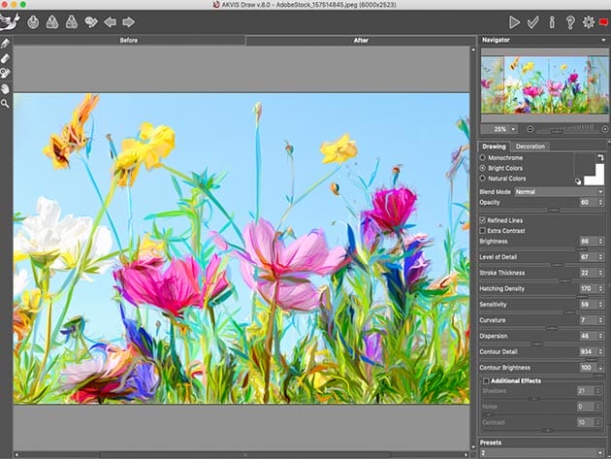This screenshot has height=459, width=611.
Task: Open help with the question mark icon
Action: [x=569, y=21]
